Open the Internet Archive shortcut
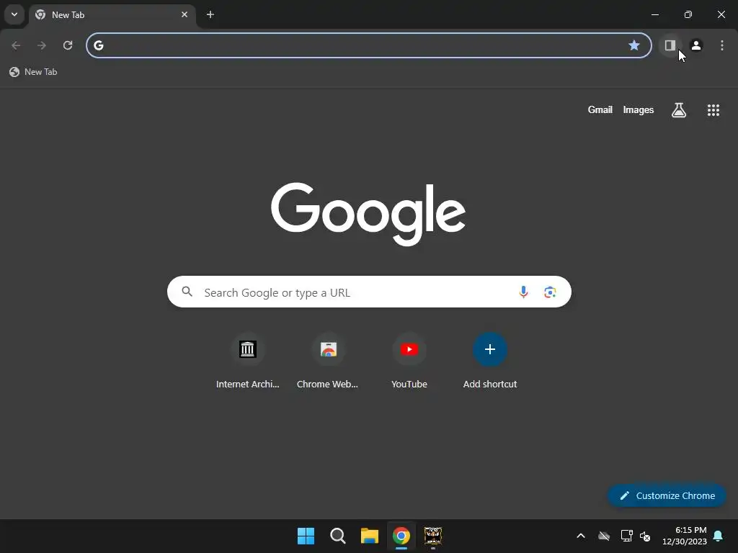Image resolution: width=738 pixels, height=553 pixels. [248, 361]
